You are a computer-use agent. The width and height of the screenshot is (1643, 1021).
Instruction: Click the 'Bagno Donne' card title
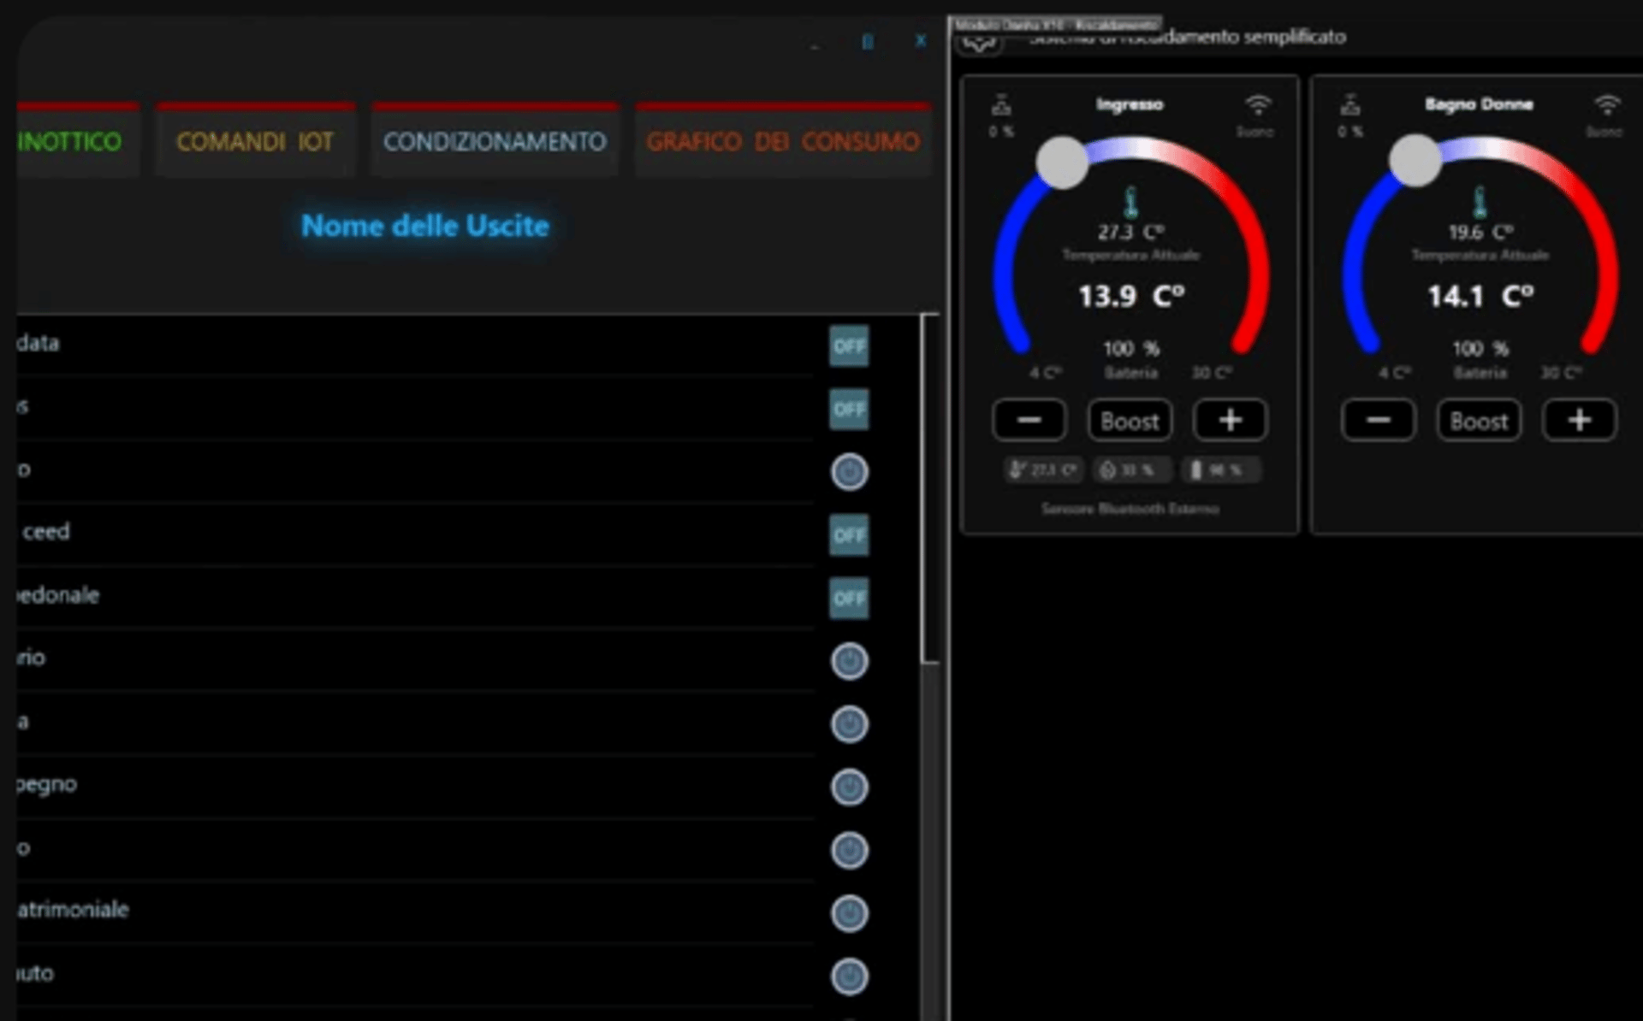pos(1479,104)
